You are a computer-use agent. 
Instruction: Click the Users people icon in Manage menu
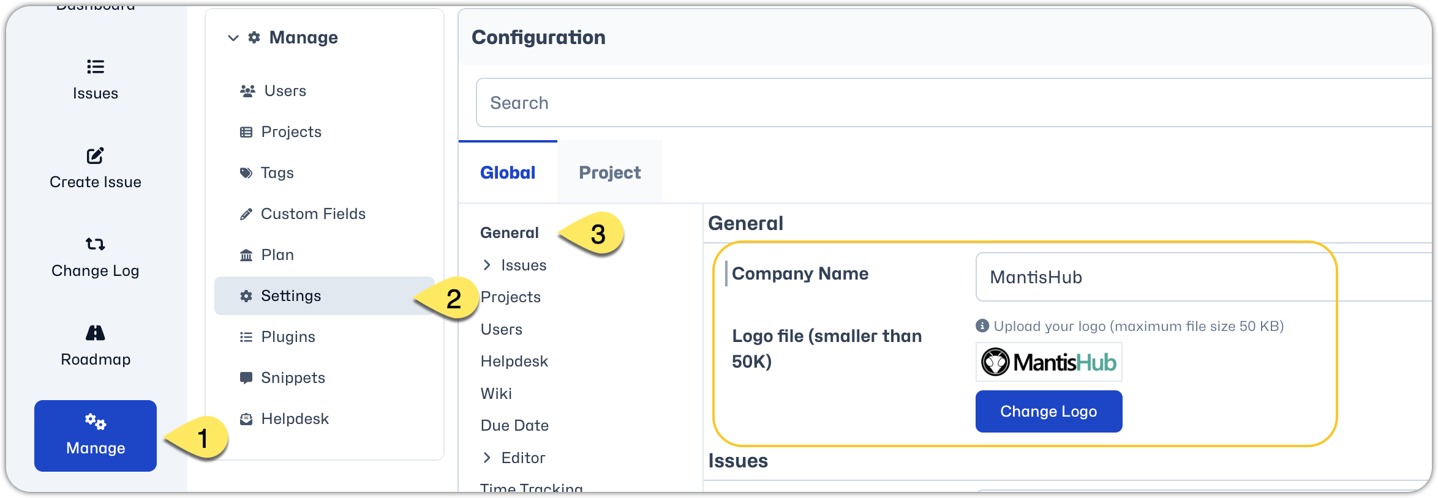(x=247, y=91)
